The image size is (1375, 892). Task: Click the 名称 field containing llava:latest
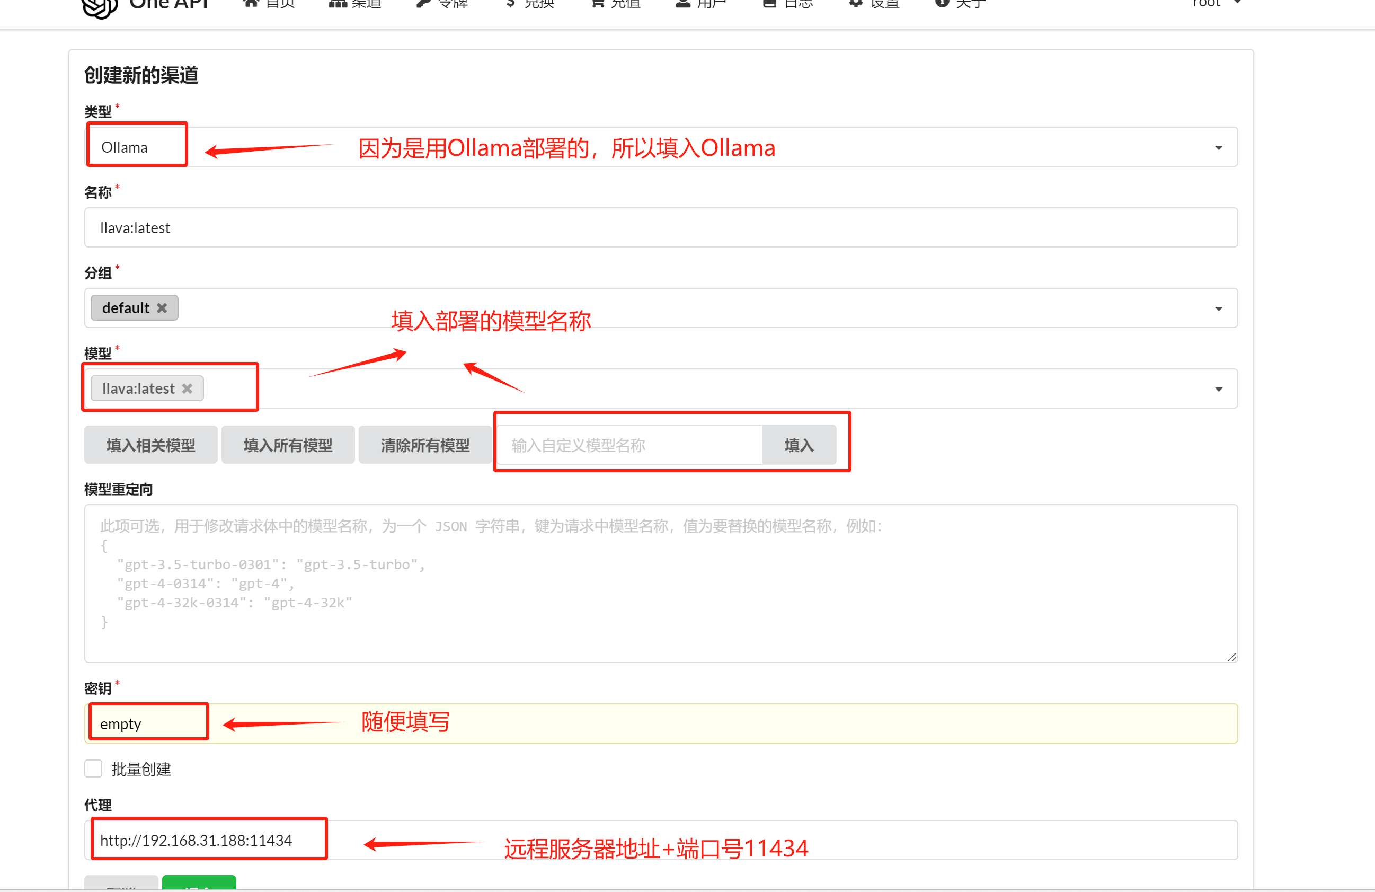click(660, 227)
